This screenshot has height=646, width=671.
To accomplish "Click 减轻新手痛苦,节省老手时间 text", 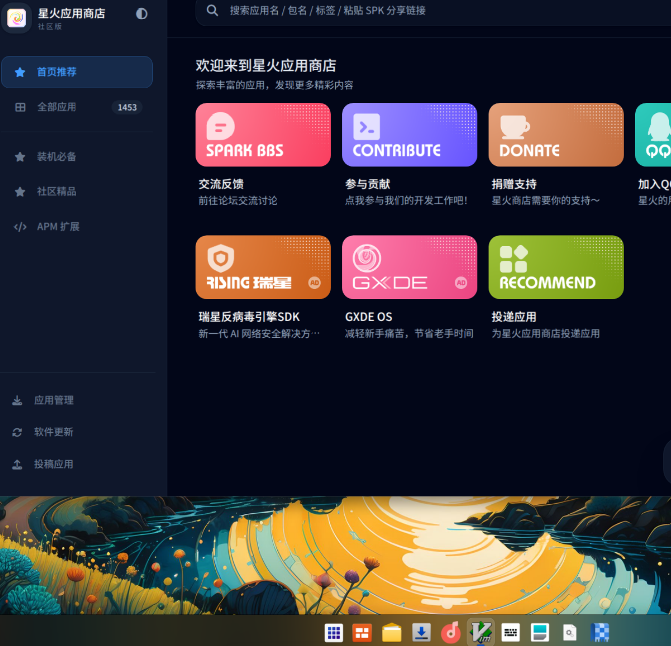I will point(409,333).
